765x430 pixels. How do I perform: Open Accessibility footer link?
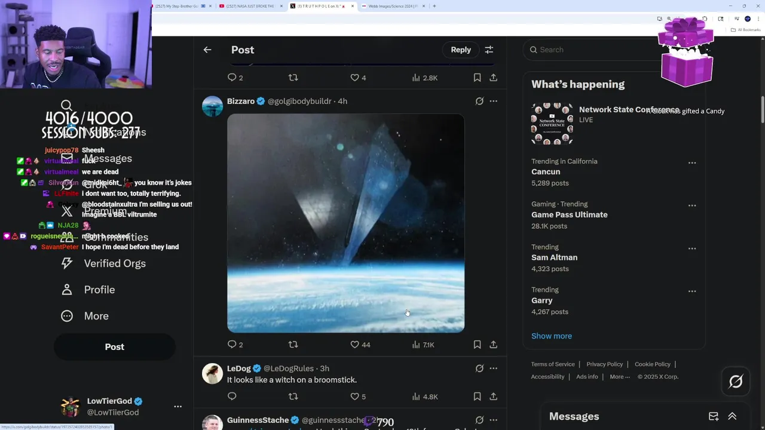(x=547, y=377)
